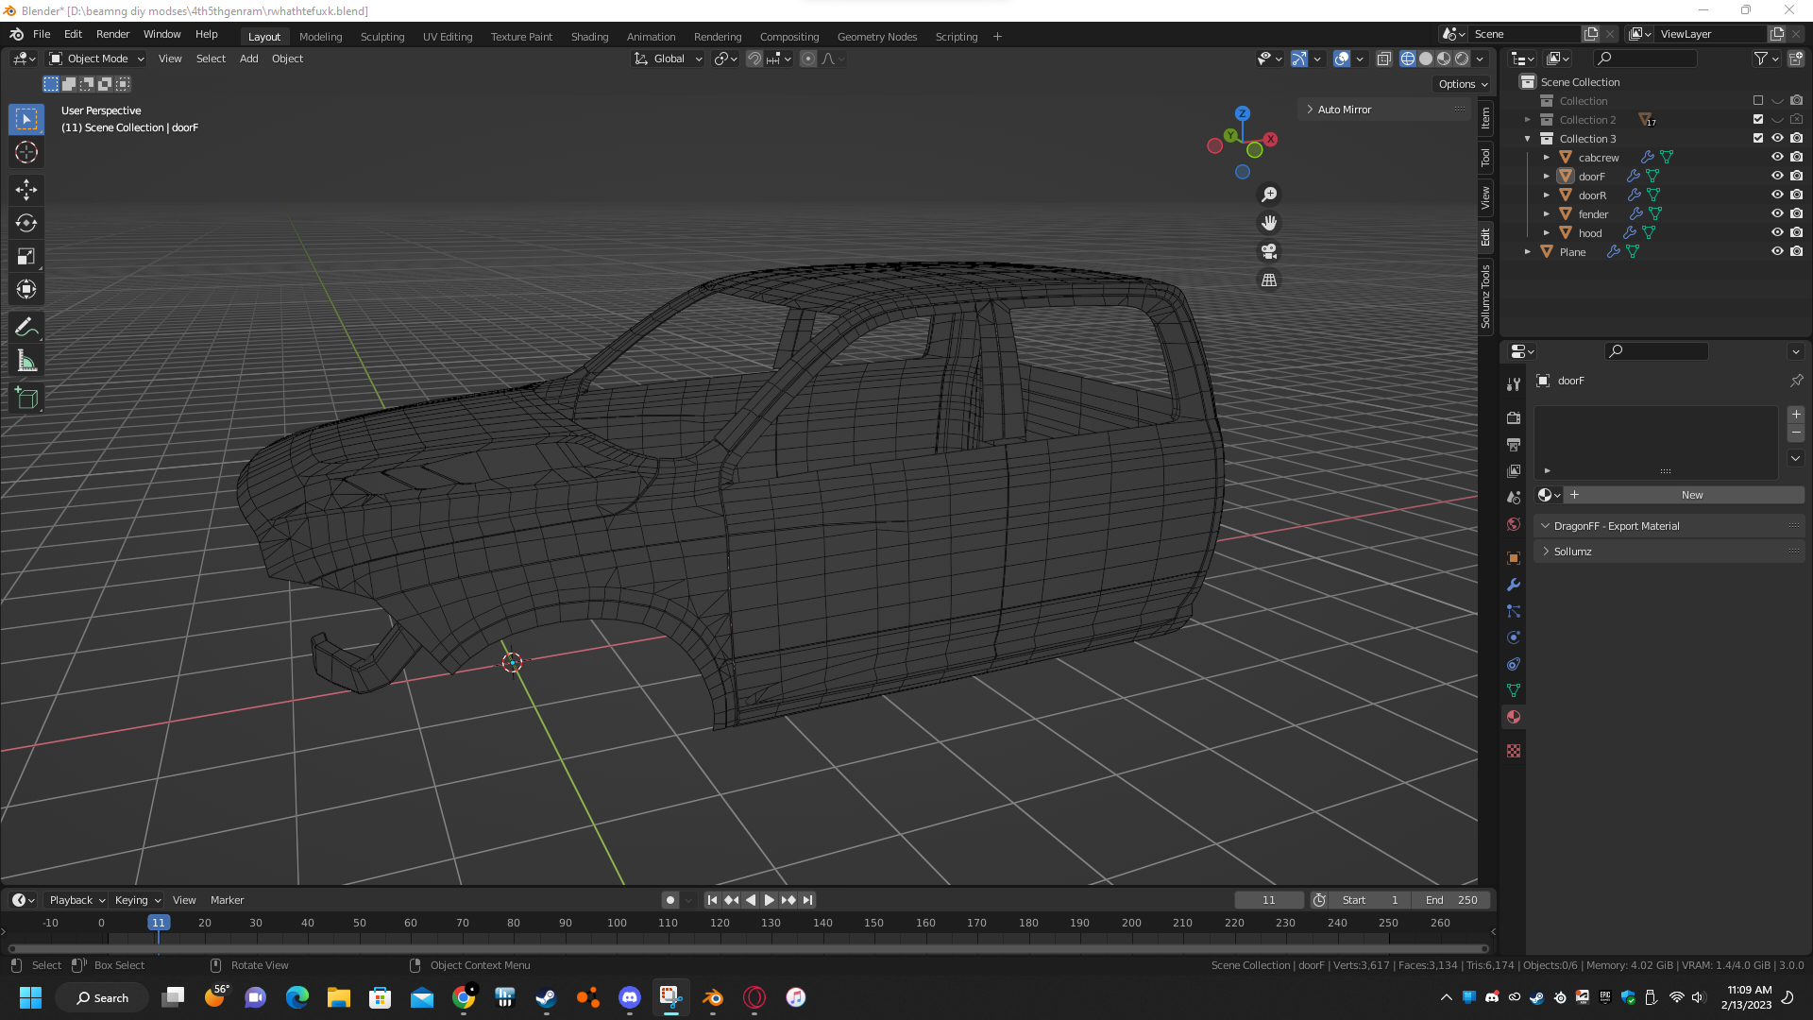Open the Object Mode dropdown
This screenshot has height=1020, width=1813.
pos(97,59)
